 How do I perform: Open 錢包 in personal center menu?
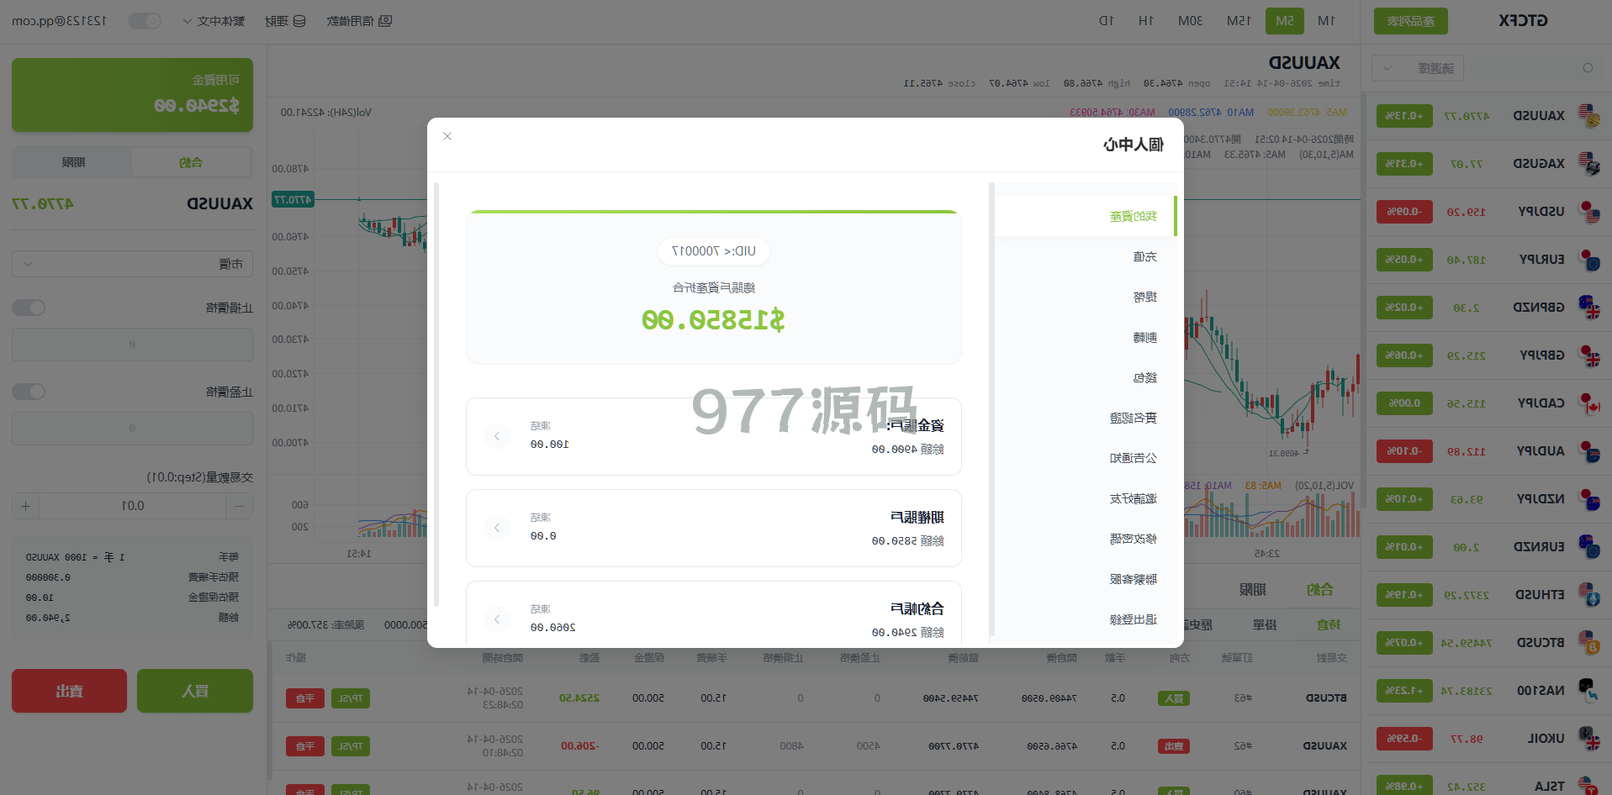click(1085, 377)
